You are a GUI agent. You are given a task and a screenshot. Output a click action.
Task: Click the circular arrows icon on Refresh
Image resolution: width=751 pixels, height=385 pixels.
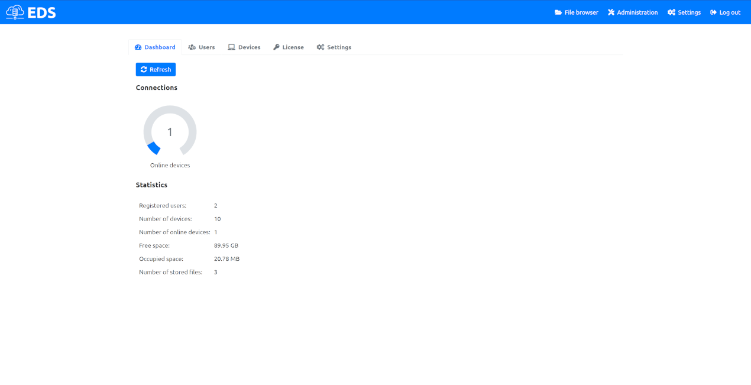[x=144, y=70]
